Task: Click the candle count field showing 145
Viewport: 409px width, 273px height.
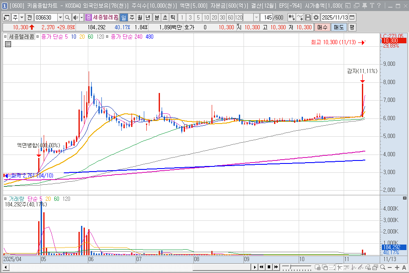Action: 267,17
